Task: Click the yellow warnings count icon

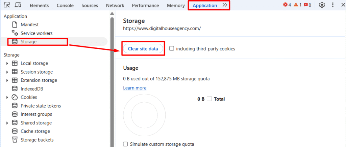Action: 296,5
